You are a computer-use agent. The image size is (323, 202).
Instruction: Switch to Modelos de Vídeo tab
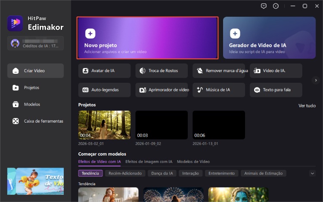pyautogui.click(x=193, y=162)
